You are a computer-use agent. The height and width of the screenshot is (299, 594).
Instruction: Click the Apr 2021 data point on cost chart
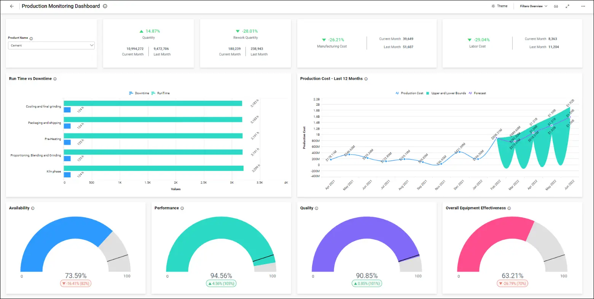pos(331,160)
